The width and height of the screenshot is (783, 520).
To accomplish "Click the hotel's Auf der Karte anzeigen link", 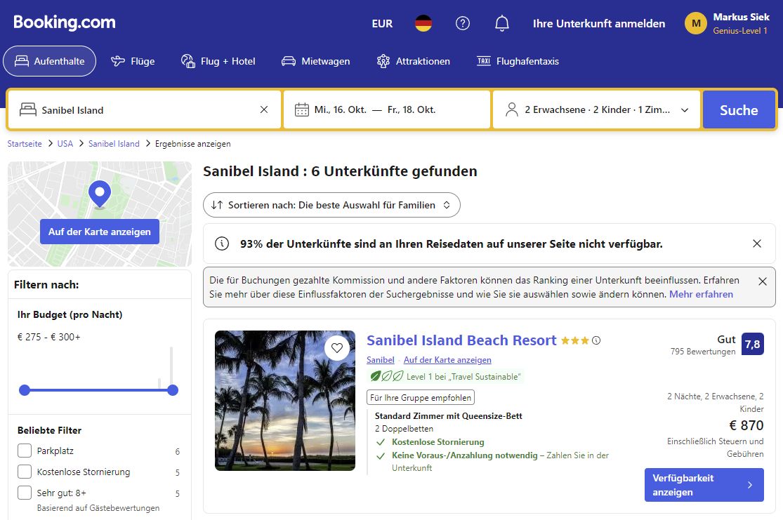I will pos(447,360).
